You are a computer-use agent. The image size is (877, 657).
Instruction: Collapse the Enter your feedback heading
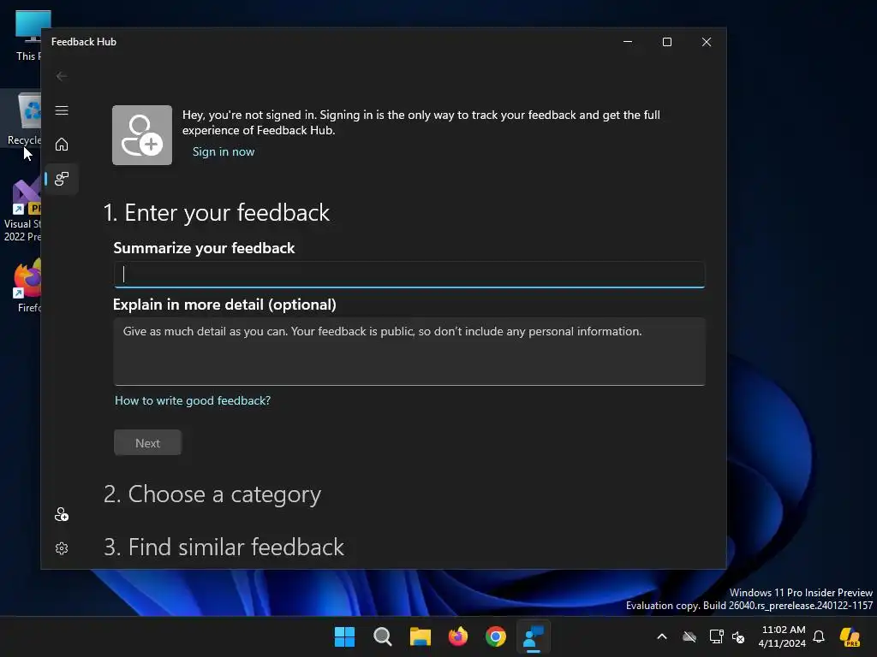217,213
